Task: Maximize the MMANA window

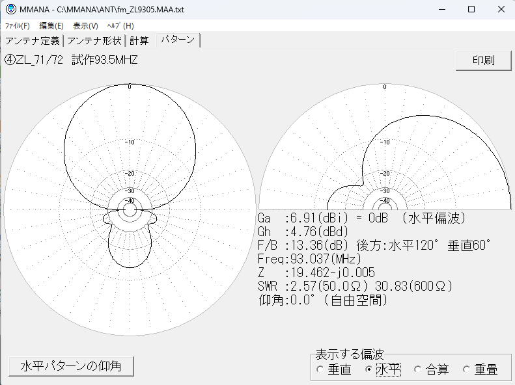Action: [471, 9]
